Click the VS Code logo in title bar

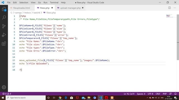(x=3, y=2)
